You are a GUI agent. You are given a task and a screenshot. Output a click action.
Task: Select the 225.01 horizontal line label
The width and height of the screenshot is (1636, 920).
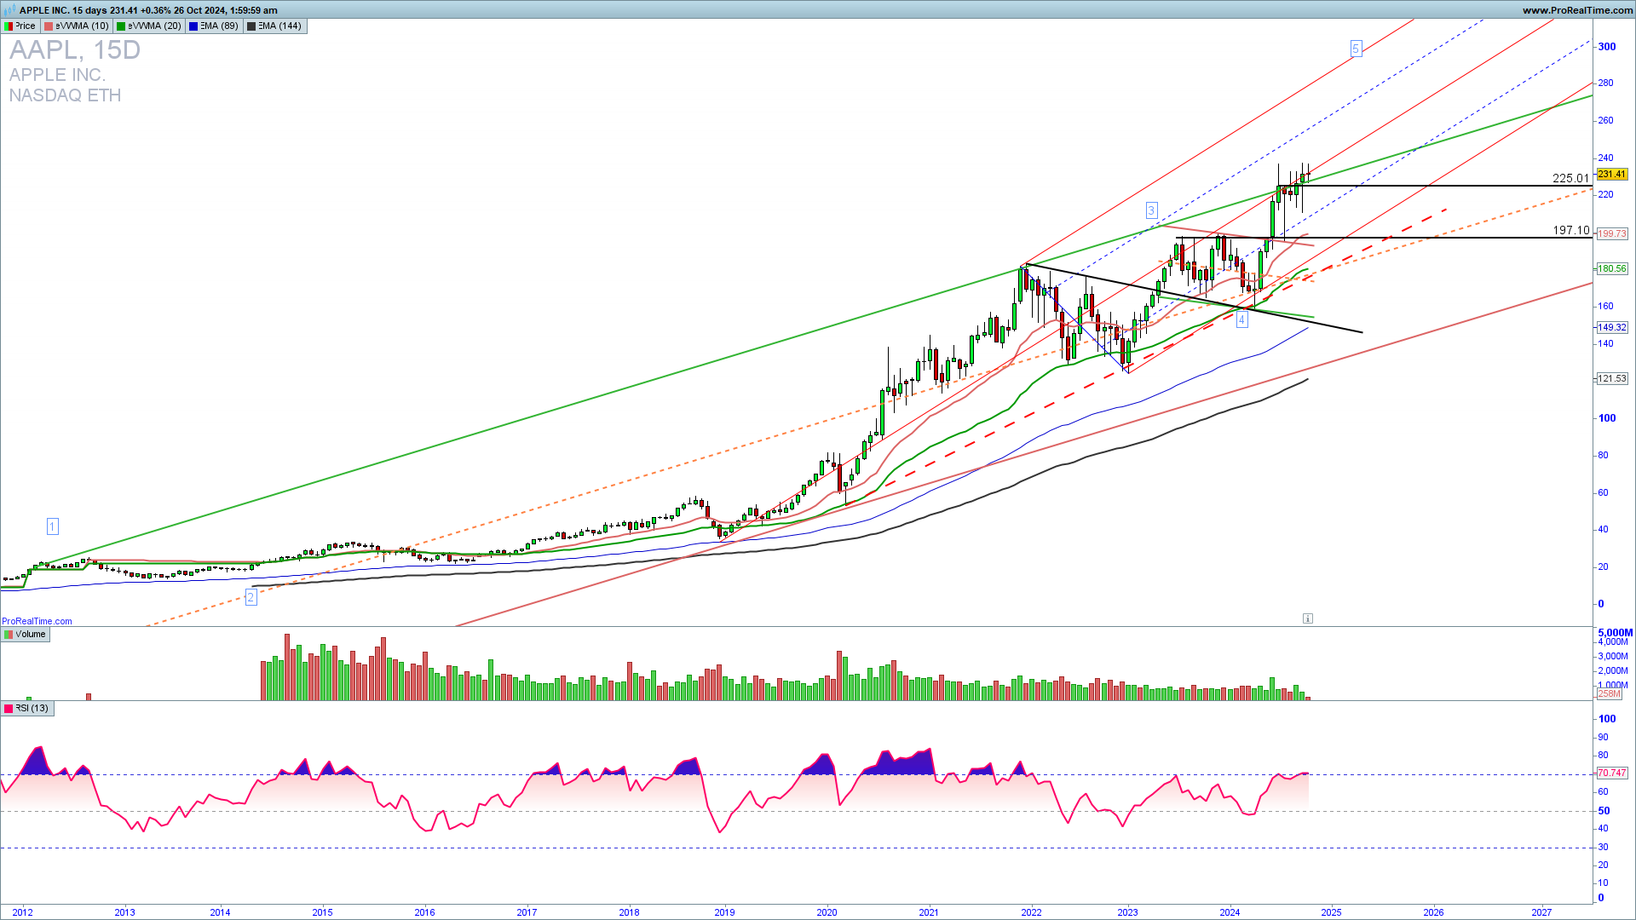[1570, 178]
